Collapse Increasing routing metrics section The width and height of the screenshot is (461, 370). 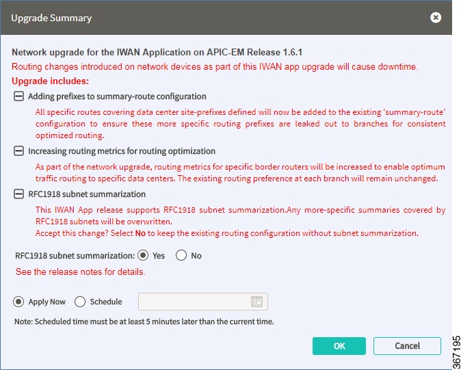[x=19, y=151]
